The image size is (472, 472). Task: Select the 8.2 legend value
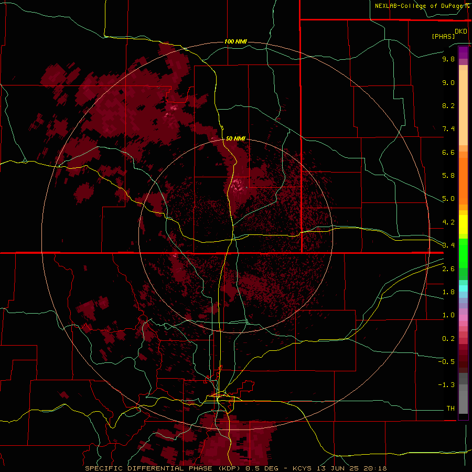coord(448,105)
